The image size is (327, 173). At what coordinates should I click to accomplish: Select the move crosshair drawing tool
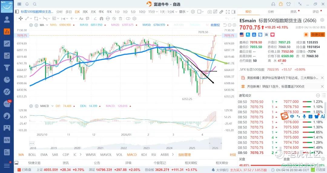[21, 18]
